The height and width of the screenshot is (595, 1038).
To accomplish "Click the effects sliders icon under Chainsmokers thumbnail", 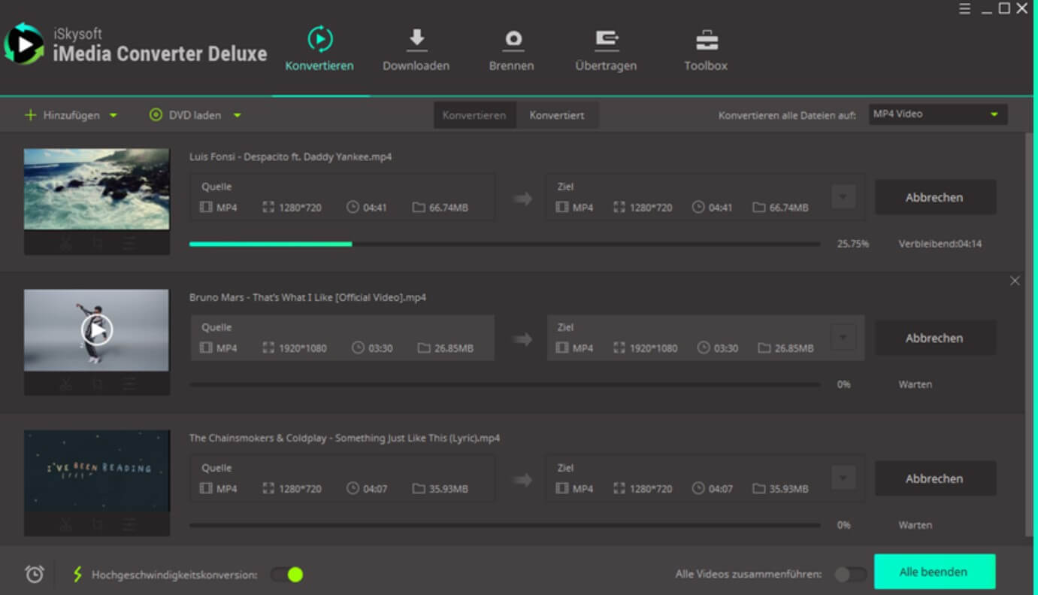I will coord(129,524).
